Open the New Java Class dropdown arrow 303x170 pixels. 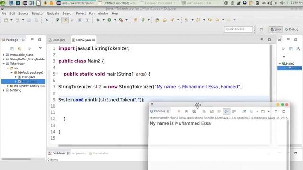[148, 20]
